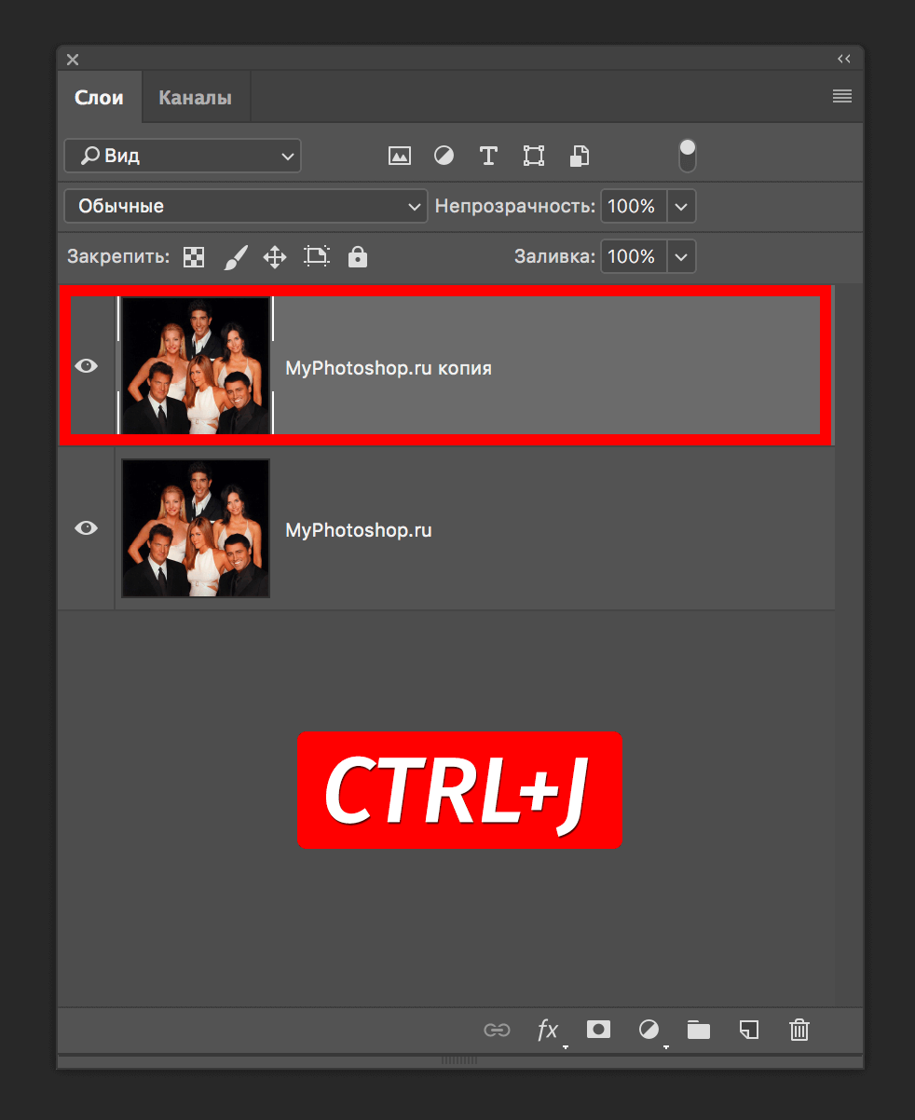Click the Заливка fill percentage field

coord(633,256)
